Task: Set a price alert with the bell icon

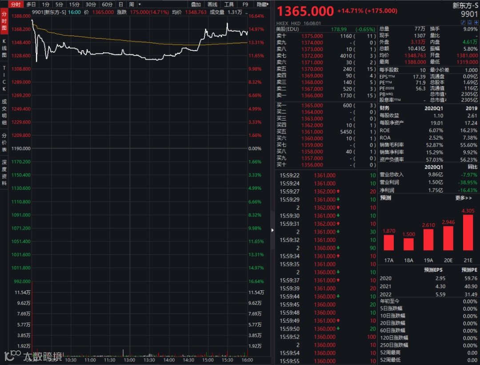Action: (x=470, y=22)
